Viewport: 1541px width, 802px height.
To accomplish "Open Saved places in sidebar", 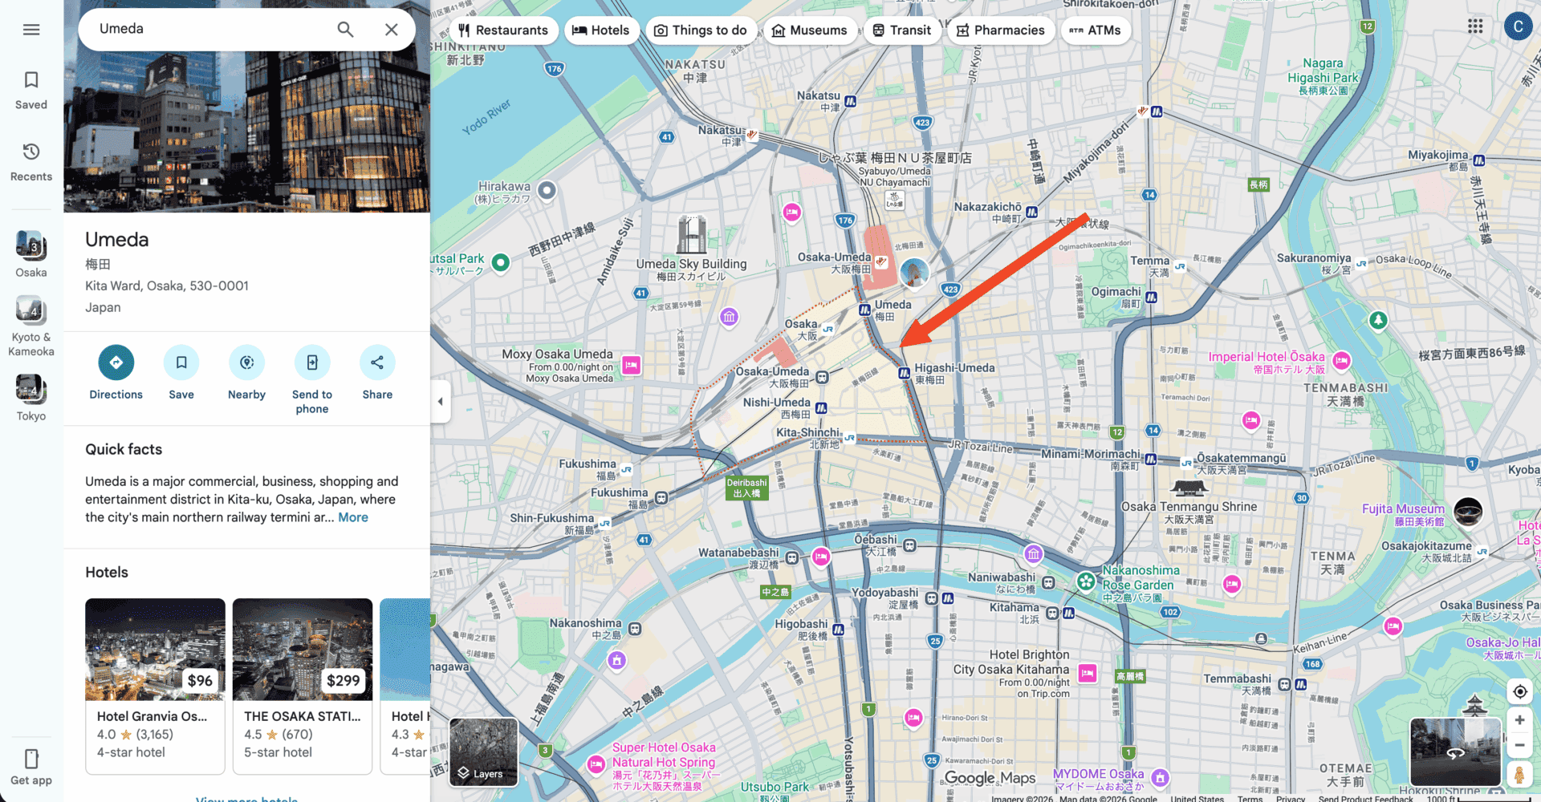I will (31, 89).
